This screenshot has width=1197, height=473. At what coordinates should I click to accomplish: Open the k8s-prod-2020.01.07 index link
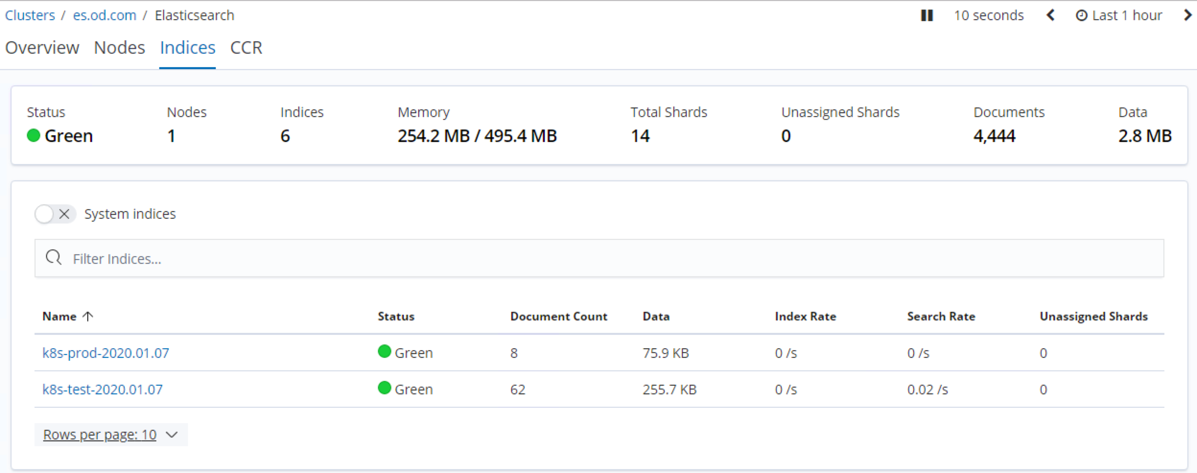[106, 353]
